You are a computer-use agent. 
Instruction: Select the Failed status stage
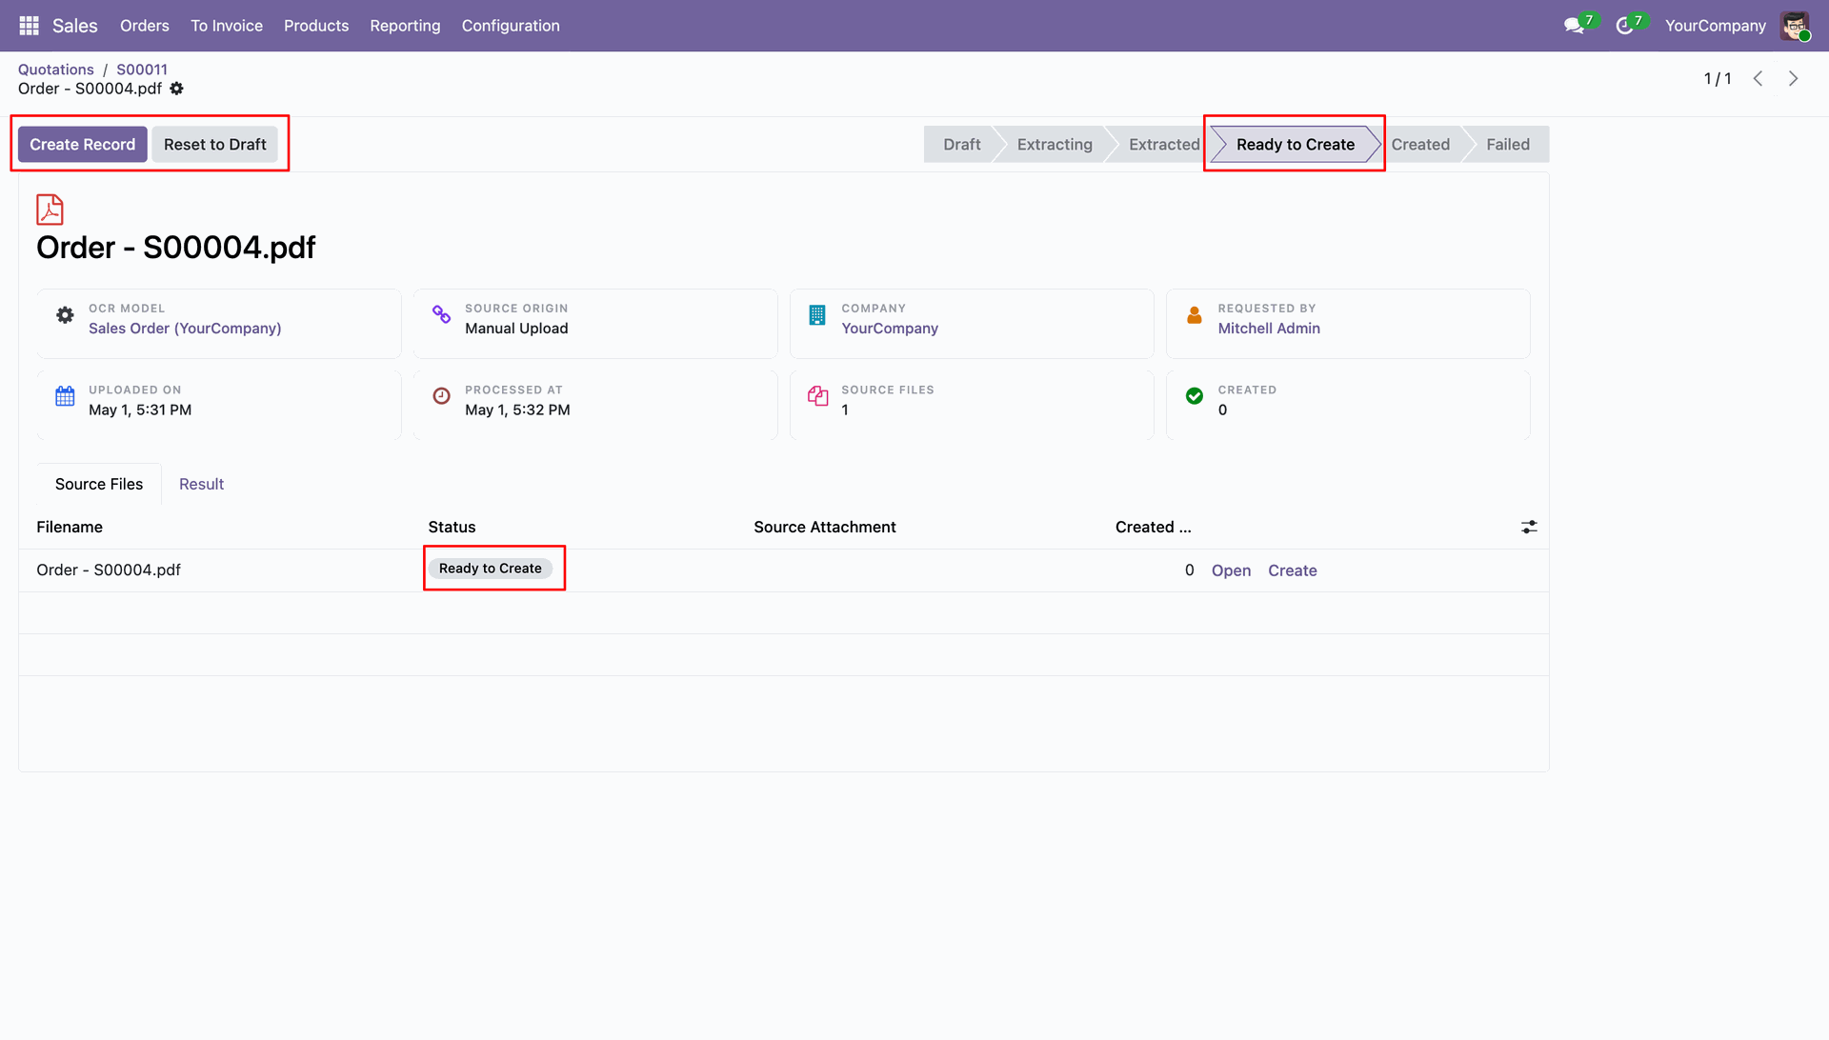1508,145
